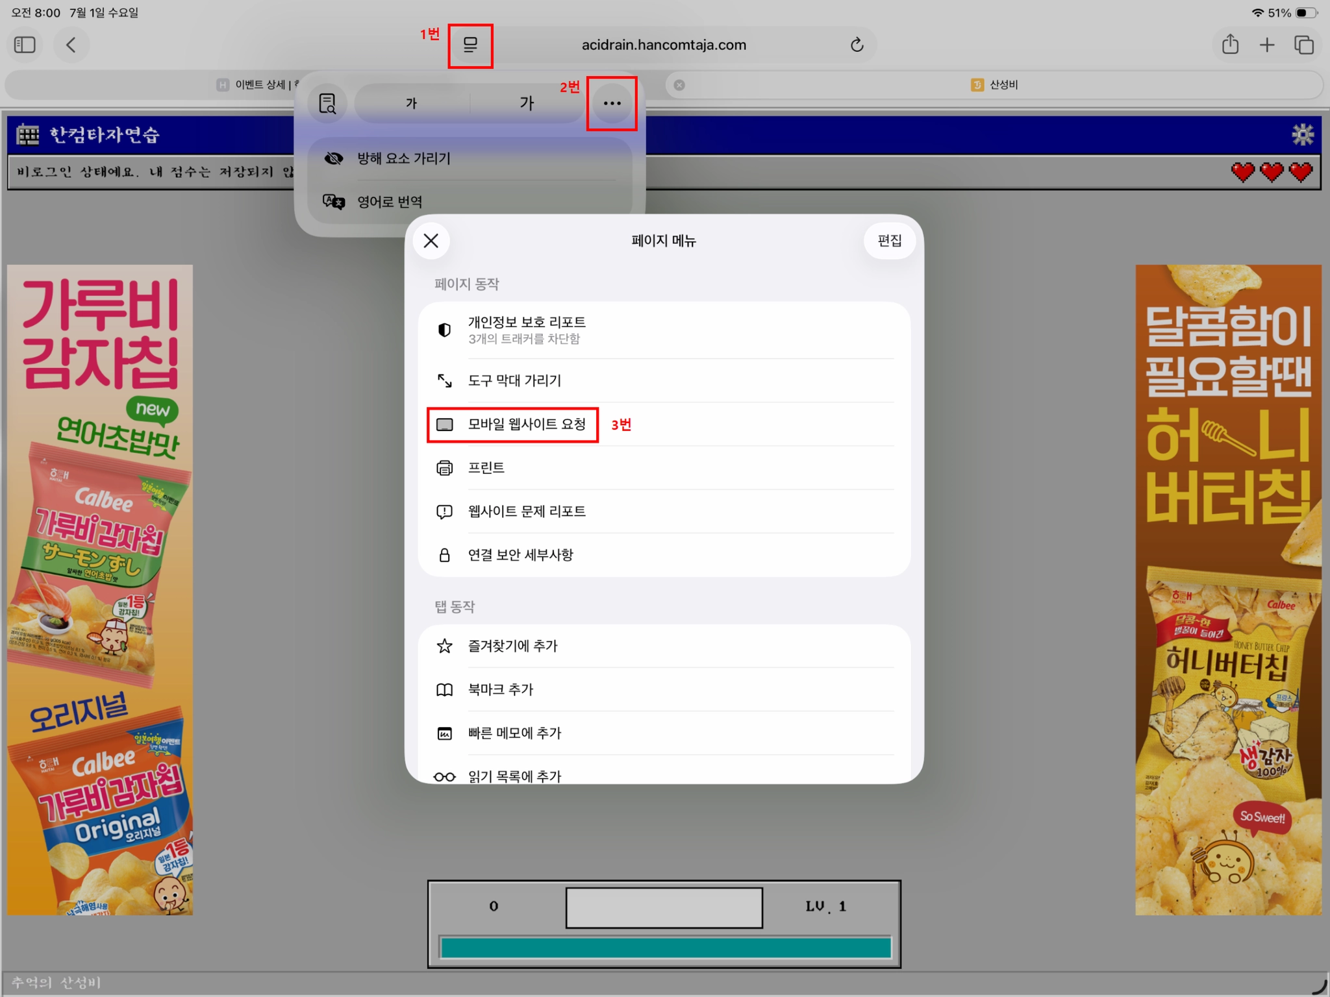Open the 허니버터칩 ad banner

click(x=1228, y=589)
